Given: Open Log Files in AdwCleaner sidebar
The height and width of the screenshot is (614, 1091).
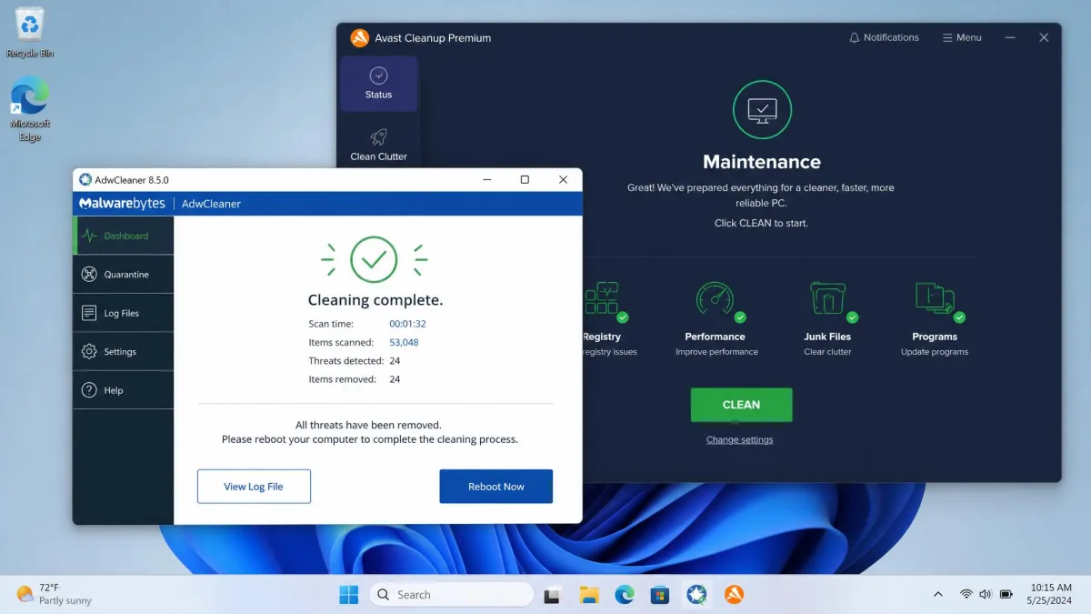Looking at the screenshot, I should [123, 313].
